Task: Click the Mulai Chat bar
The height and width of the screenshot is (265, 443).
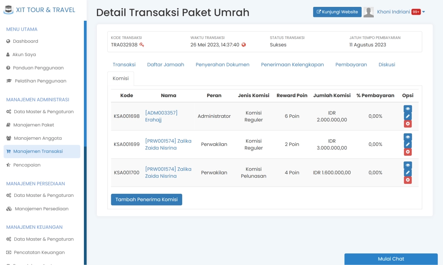Action: [x=391, y=259]
